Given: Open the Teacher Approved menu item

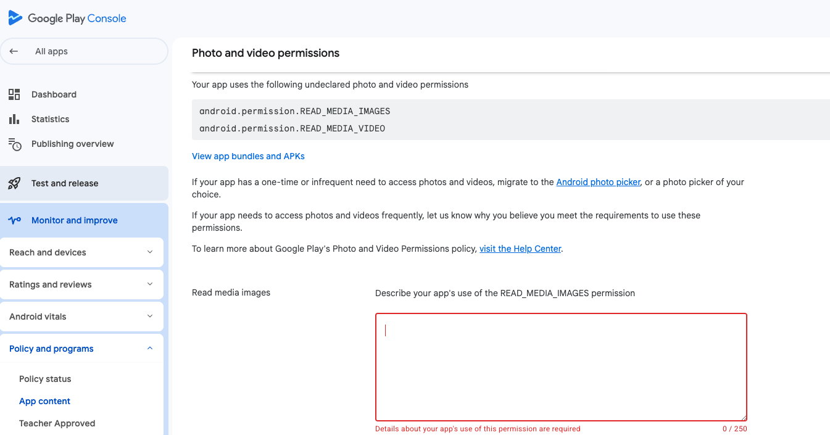Looking at the screenshot, I should coord(57,423).
